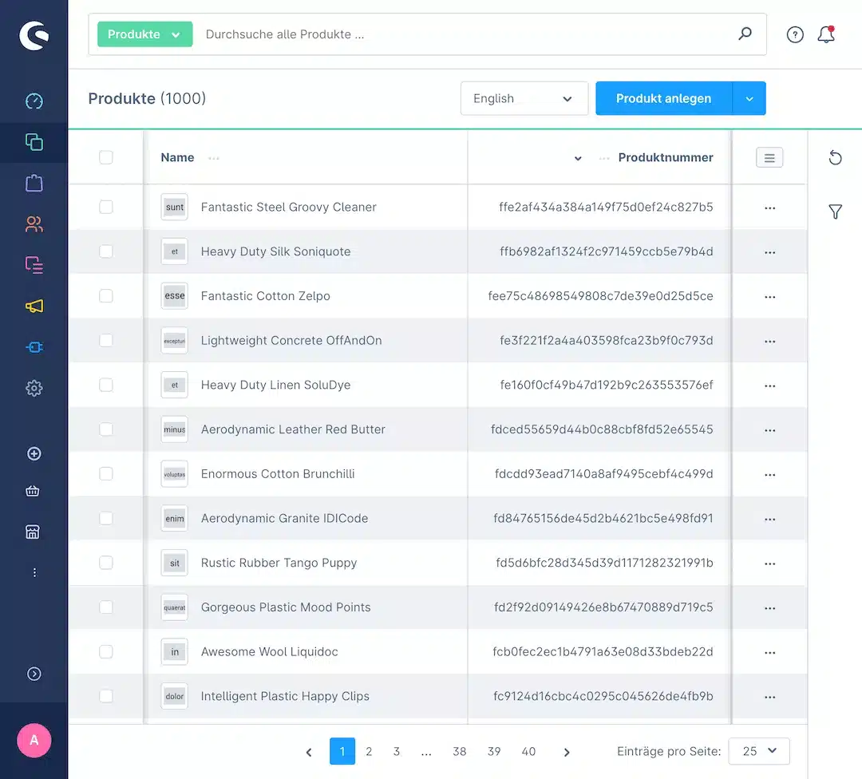Open the Marketing megaphone sidebar icon
The image size is (862, 779).
(x=34, y=306)
